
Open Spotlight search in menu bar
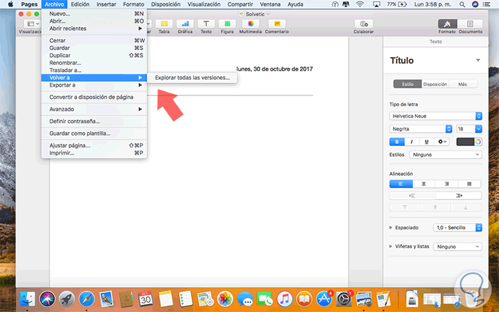click(462, 4)
